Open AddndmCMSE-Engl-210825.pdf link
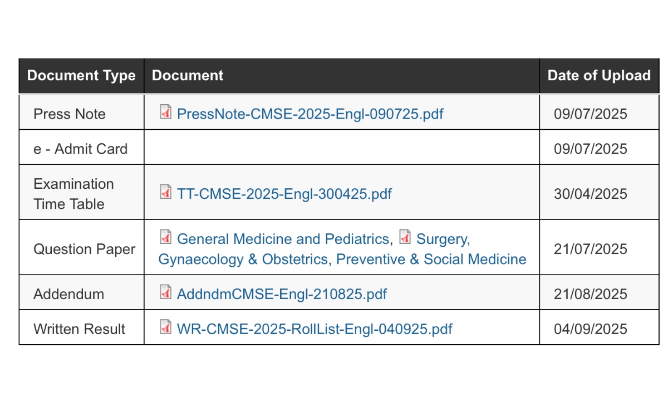 [x=282, y=294]
